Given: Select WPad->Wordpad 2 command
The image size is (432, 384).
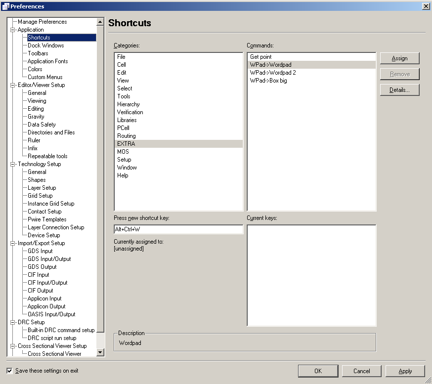Looking at the screenshot, I should tap(273, 73).
